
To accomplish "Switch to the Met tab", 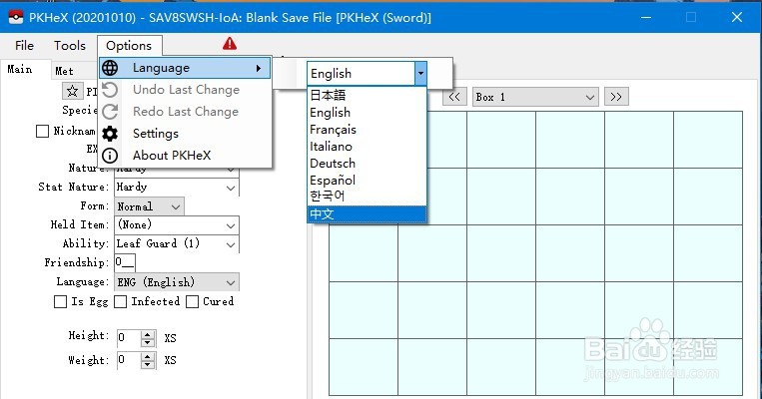I will [64, 71].
